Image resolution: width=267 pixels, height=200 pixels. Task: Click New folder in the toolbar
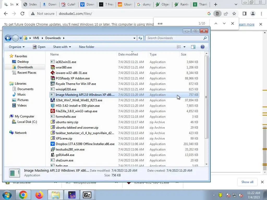(x=87, y=47)
